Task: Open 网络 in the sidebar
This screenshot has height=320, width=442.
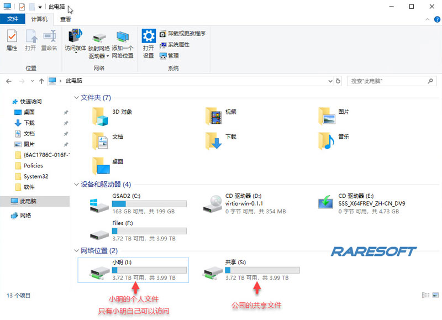Action: click(25, 215)
